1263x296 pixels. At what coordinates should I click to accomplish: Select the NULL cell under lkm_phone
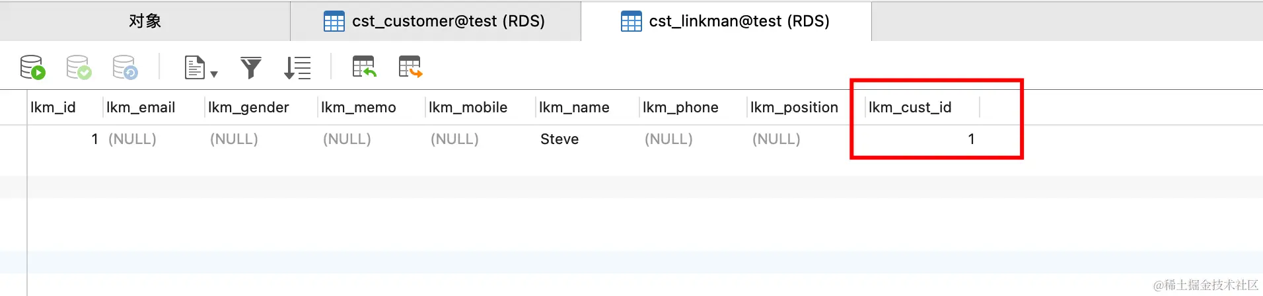[x=668, y=139]
